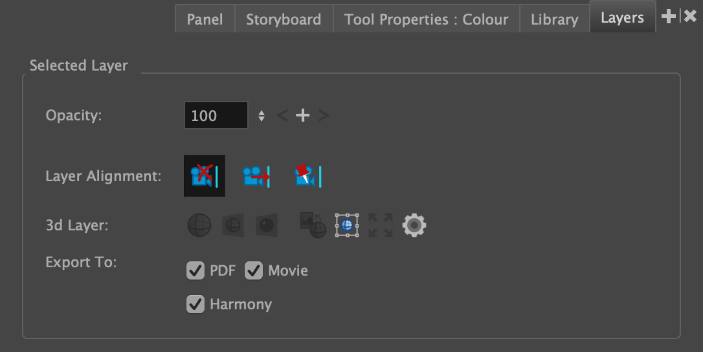Viewport: 703px width, 352px height.
Task: Click the right chevron beside Opacity
Action: click(324, 116)
